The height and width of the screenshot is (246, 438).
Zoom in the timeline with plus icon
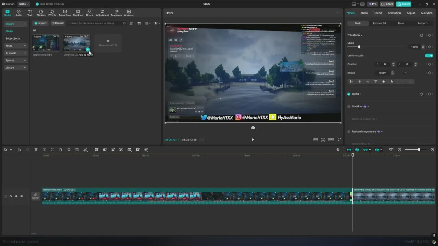432,150
